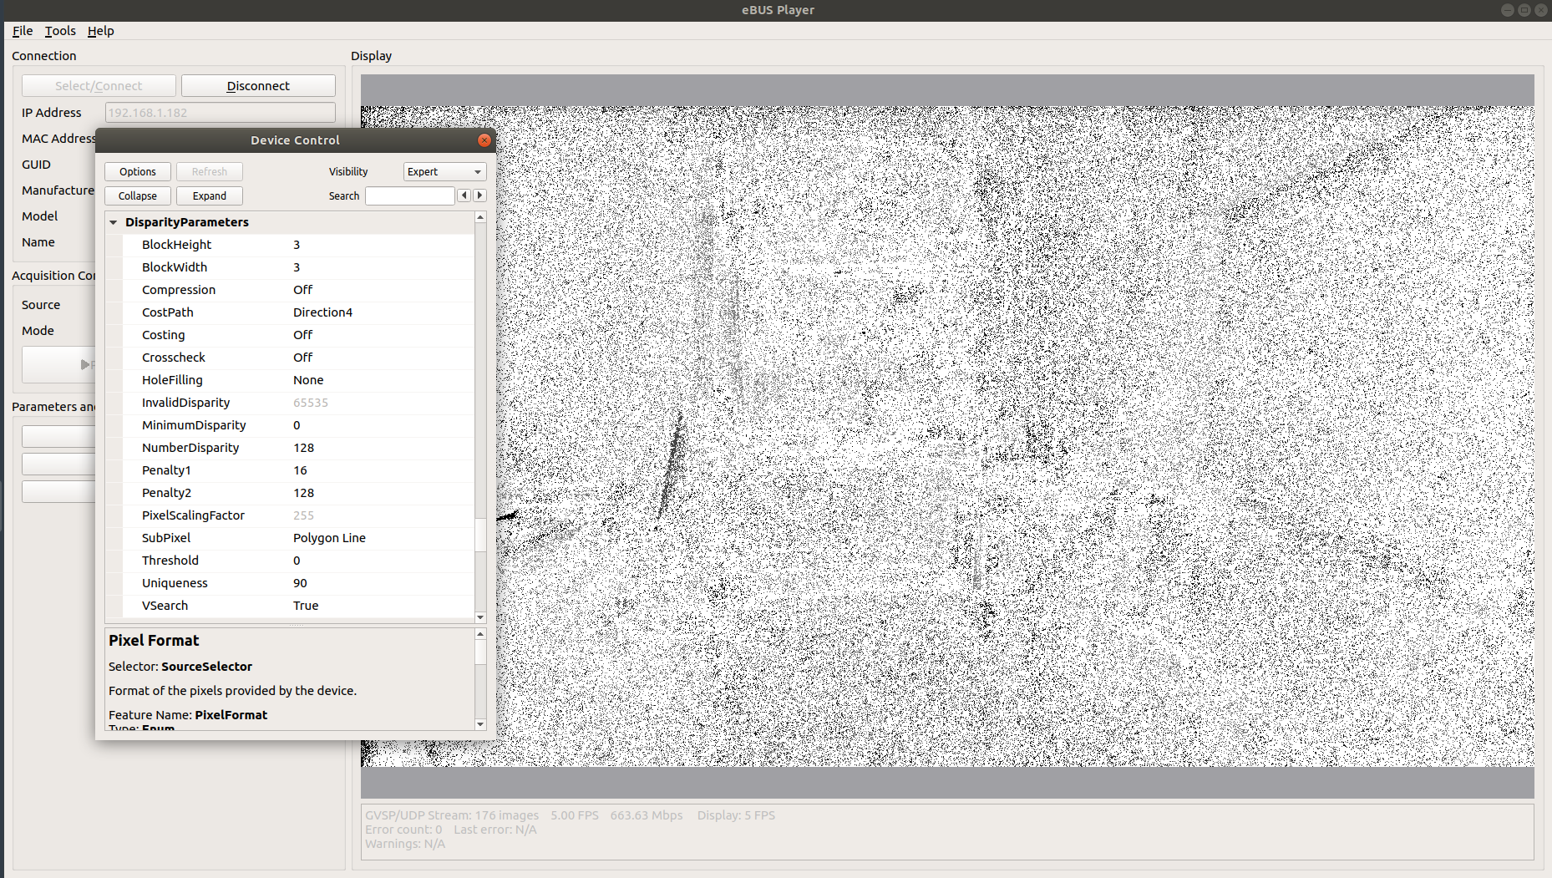This screenshot has height=878, width=1552.
Task: Select the Threshold parameter row
Action: tap(290, 561)
